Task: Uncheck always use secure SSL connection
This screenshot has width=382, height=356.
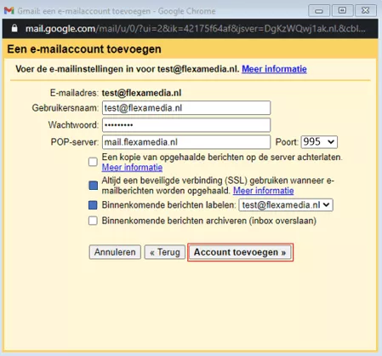Action: (93, 186)
